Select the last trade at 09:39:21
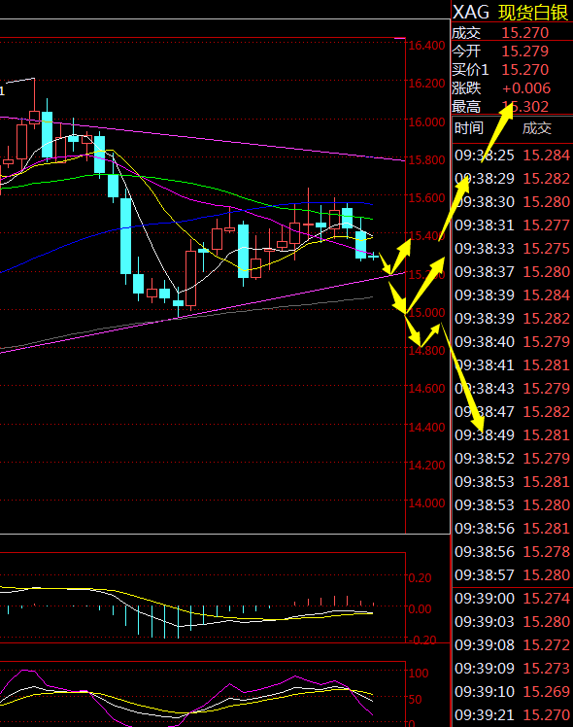Image resolution: width=573 pixels, height=727 pixels. 512,715
